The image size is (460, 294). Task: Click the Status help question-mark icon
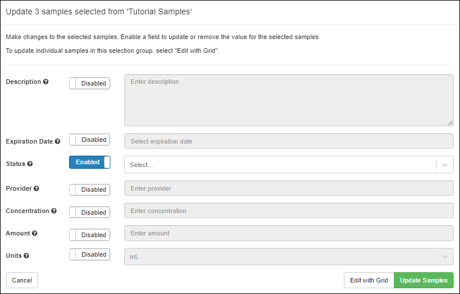[x=30, y=164]
